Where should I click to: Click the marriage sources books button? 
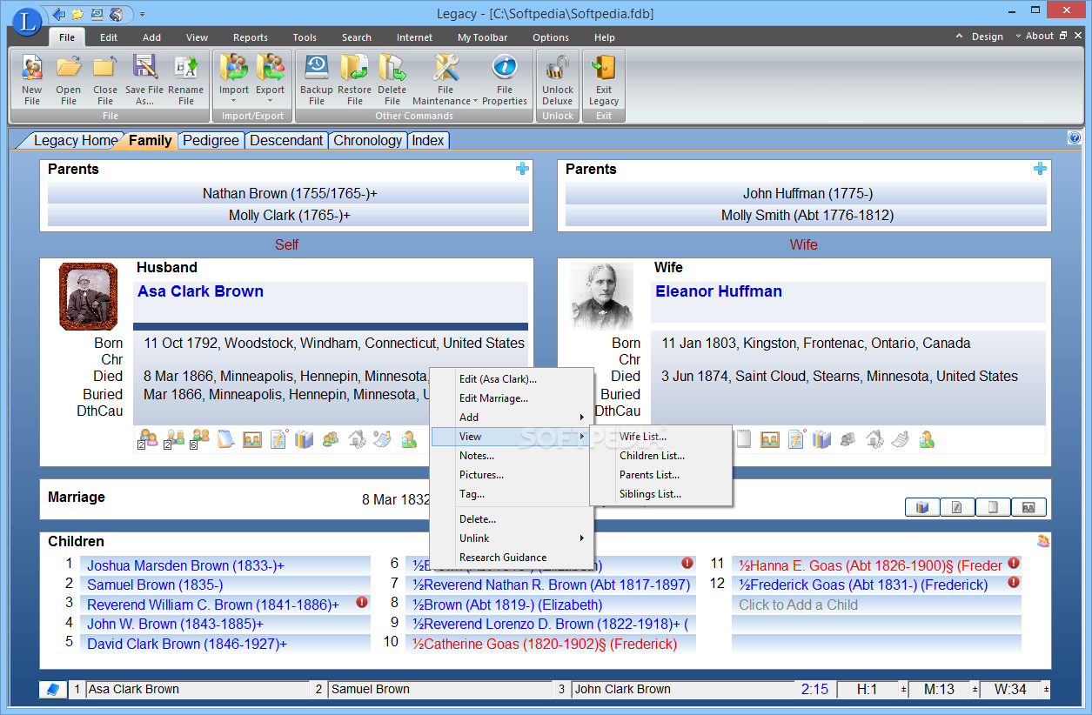click(x=922, y=507)
